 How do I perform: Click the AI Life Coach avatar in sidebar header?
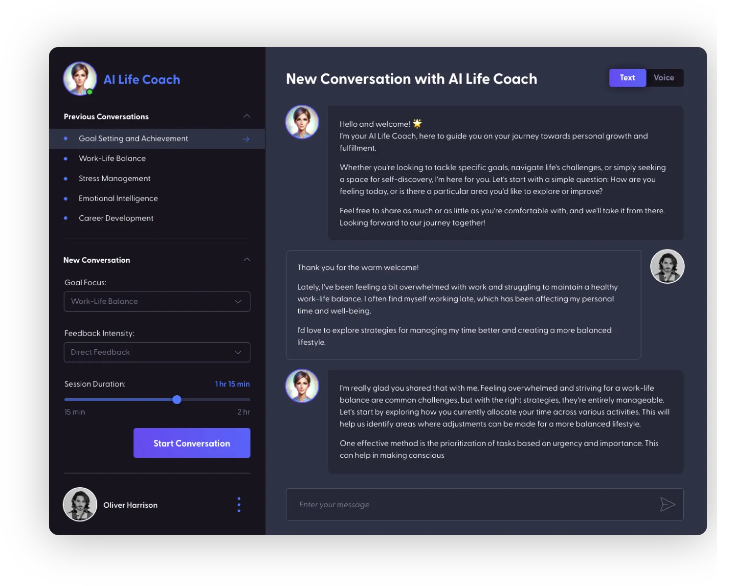(x=80, y=79)
